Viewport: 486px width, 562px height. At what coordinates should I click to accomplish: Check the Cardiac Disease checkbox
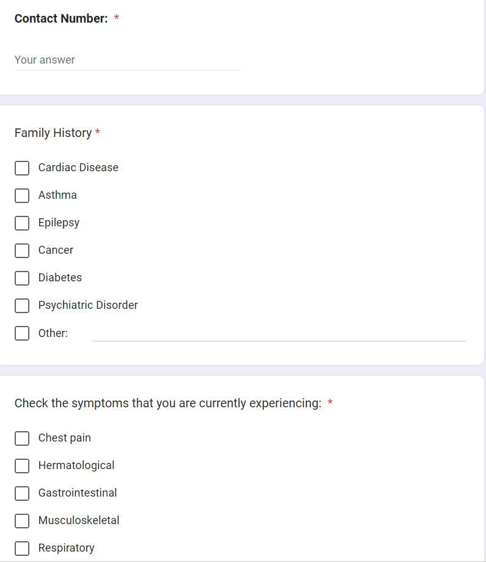pyautogui.click(x=22, y=168)
